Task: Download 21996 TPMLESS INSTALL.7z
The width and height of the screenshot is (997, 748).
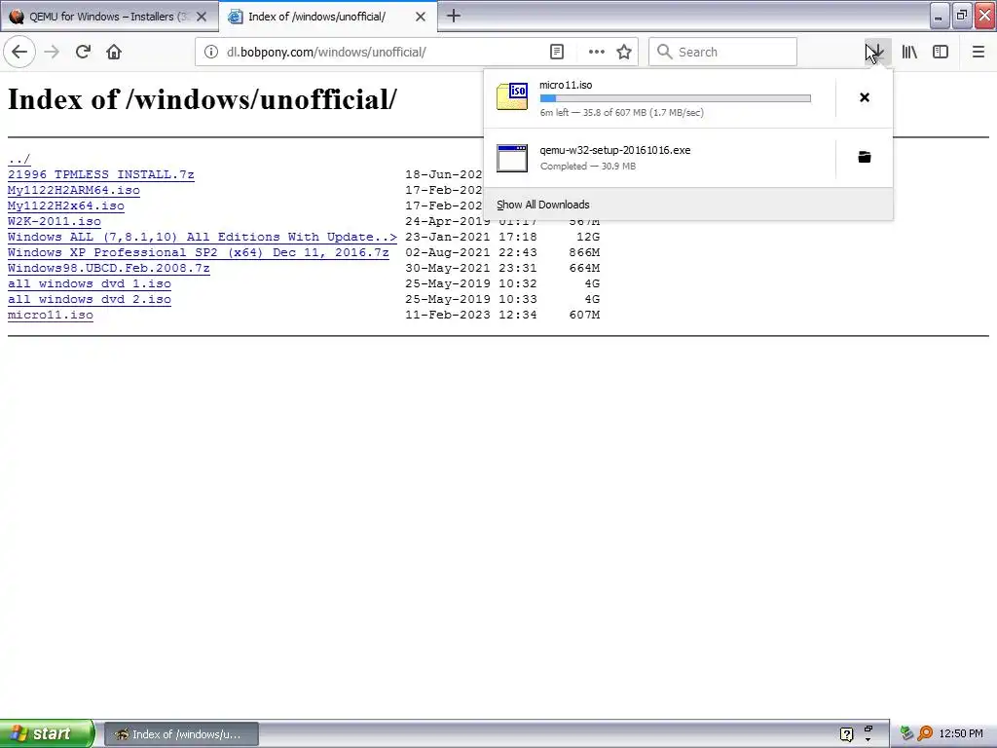Action: 101,174
